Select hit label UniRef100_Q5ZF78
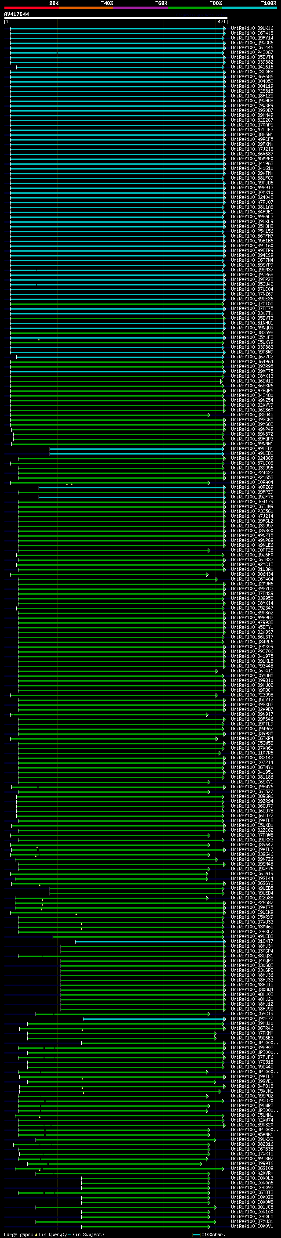The image size is (281, 1238). [x=252, y=497]
